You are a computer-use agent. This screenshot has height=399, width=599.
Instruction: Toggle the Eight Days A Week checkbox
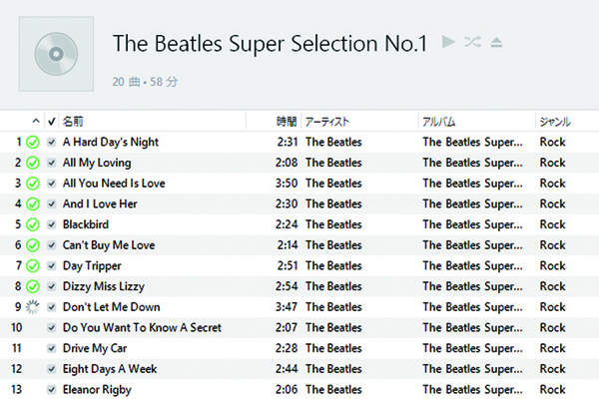pos(51,369)
